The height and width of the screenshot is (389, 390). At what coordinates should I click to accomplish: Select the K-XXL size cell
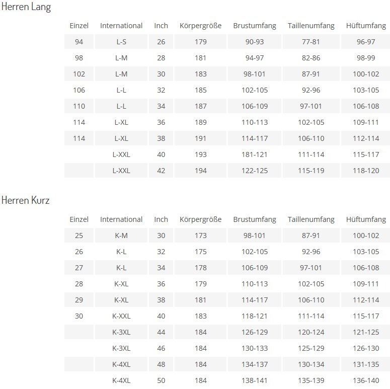(x=121, y=316)
